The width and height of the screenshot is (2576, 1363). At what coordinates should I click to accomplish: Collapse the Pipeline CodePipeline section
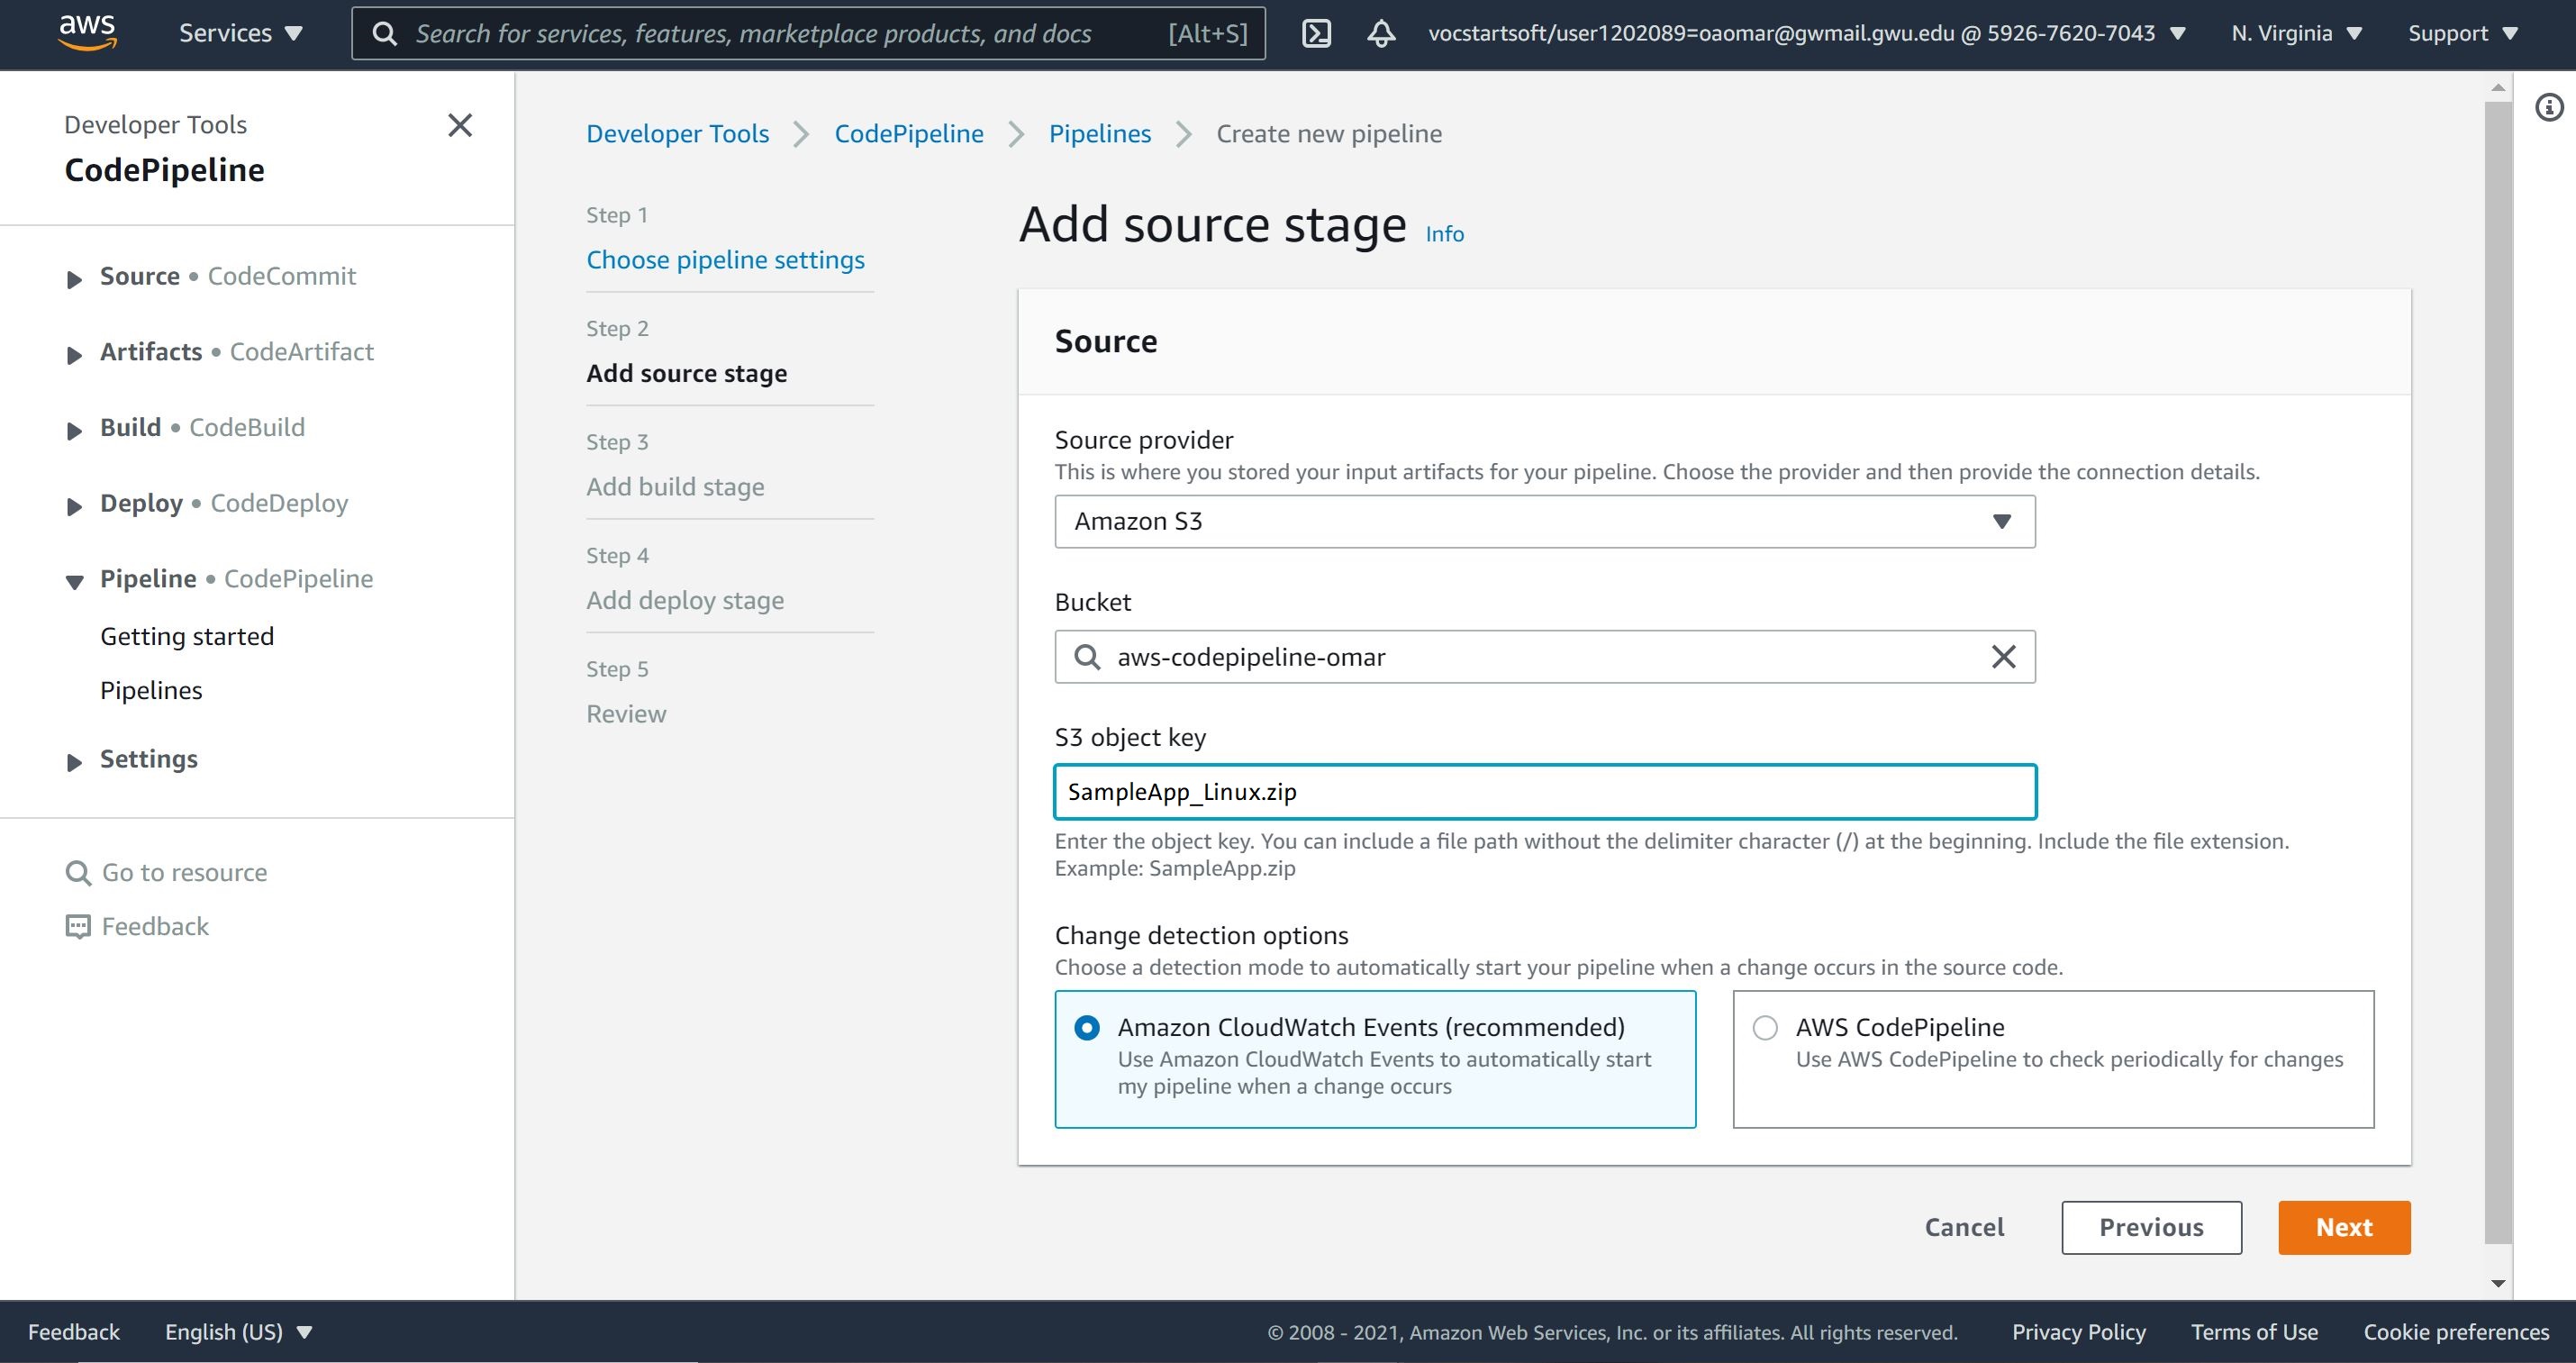pos(74,582)
